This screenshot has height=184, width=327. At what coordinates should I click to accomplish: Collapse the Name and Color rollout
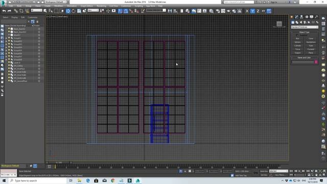305,58
